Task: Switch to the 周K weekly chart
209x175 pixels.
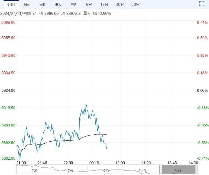Action: pyautogui.click(x=58, y=5)
